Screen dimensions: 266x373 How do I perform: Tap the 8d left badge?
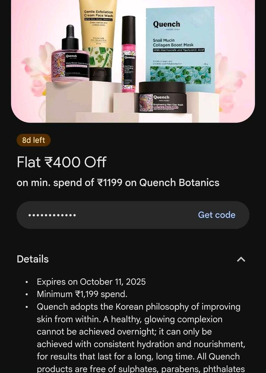(x=34, y=140)
